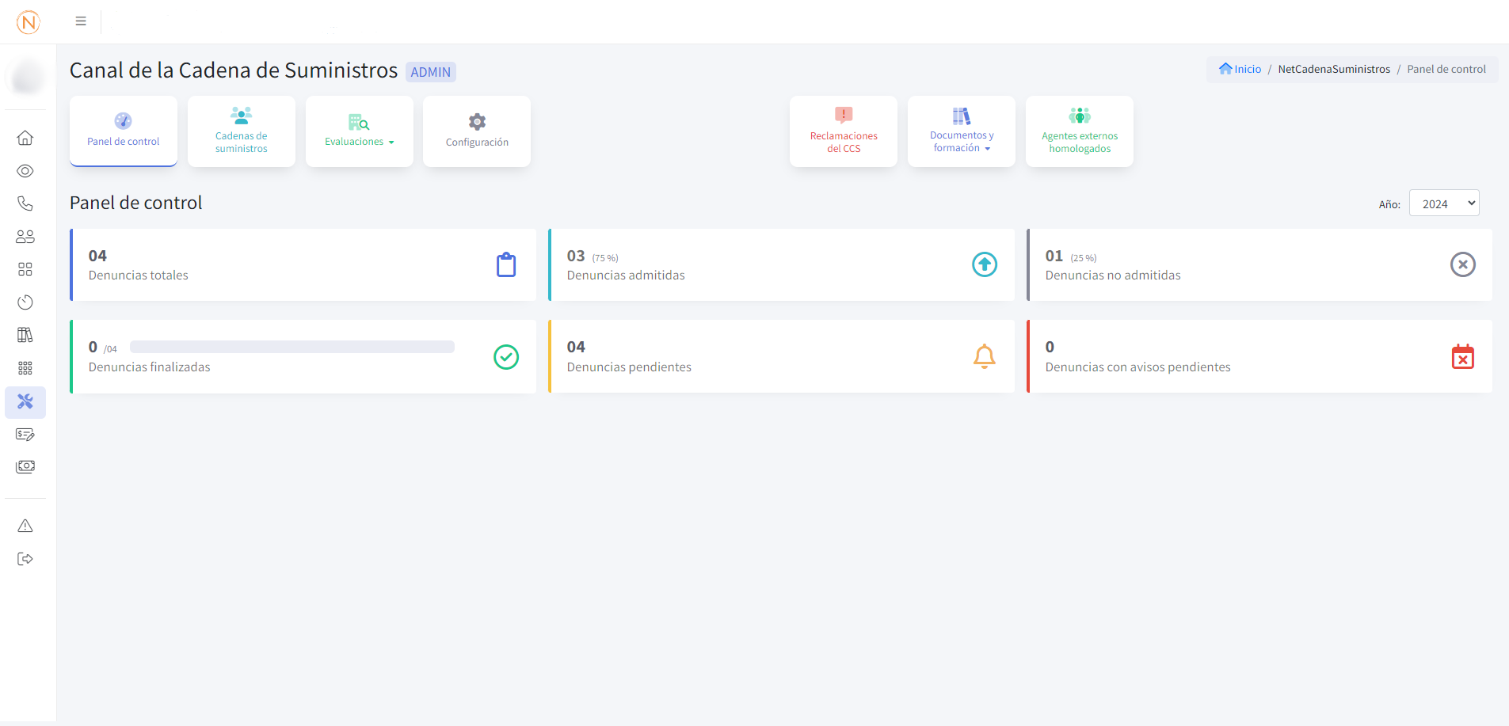
Task: Open the users group sidebar icon
Action: tap(25, 237)
